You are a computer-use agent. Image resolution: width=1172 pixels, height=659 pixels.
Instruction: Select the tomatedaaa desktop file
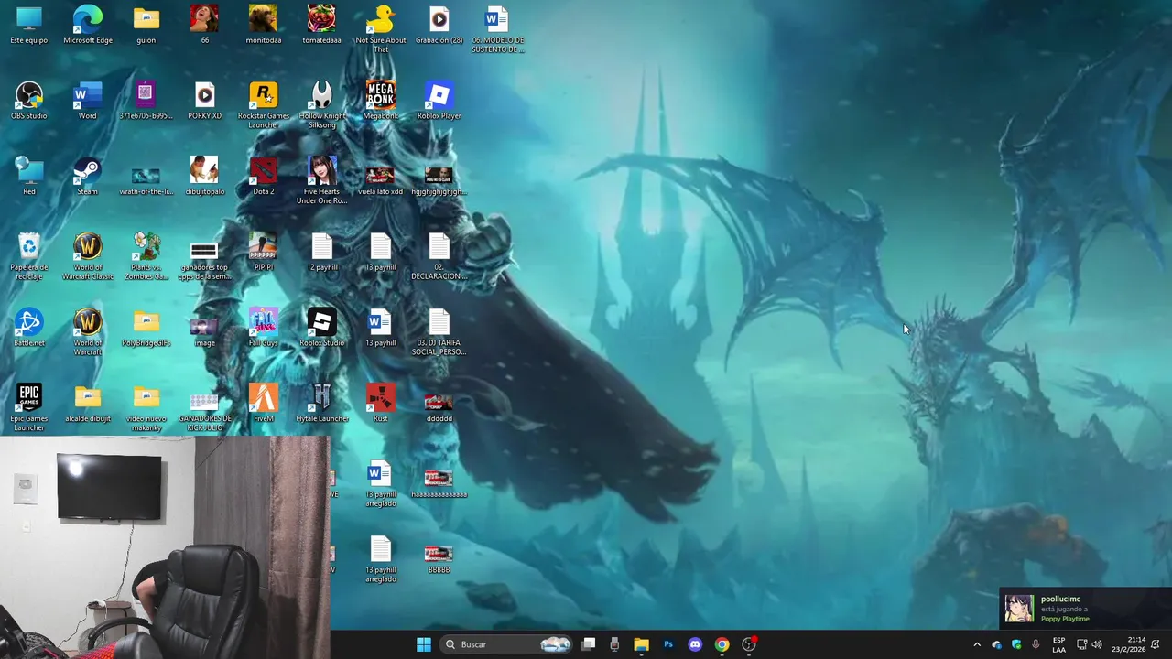(x=322, y=25)
